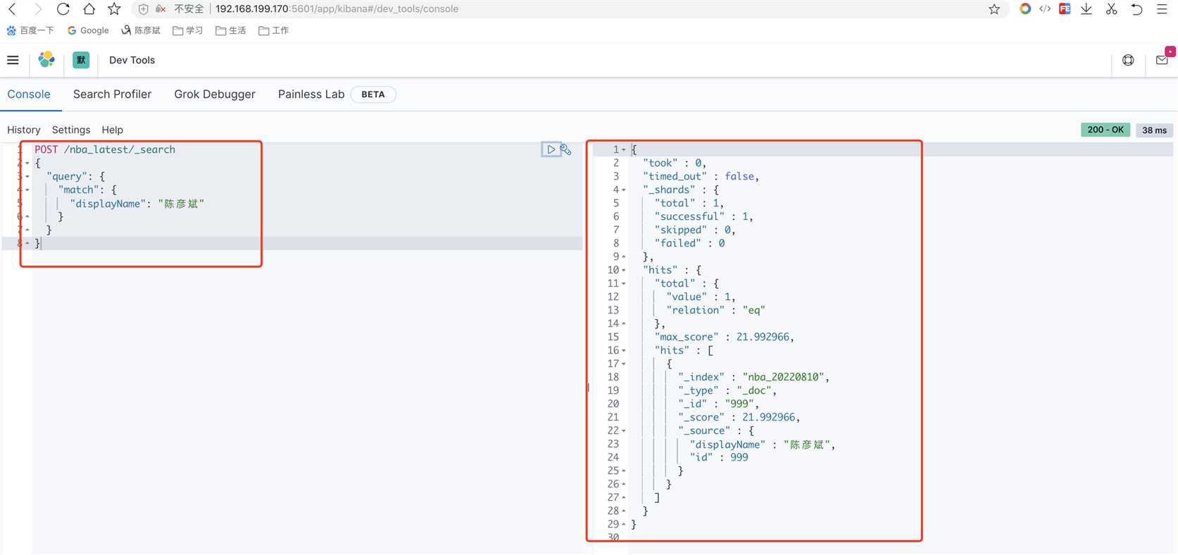Collapse the "match" block fold arrow
The height and width of the screenshot is (555, 1178).
(27, 189)
